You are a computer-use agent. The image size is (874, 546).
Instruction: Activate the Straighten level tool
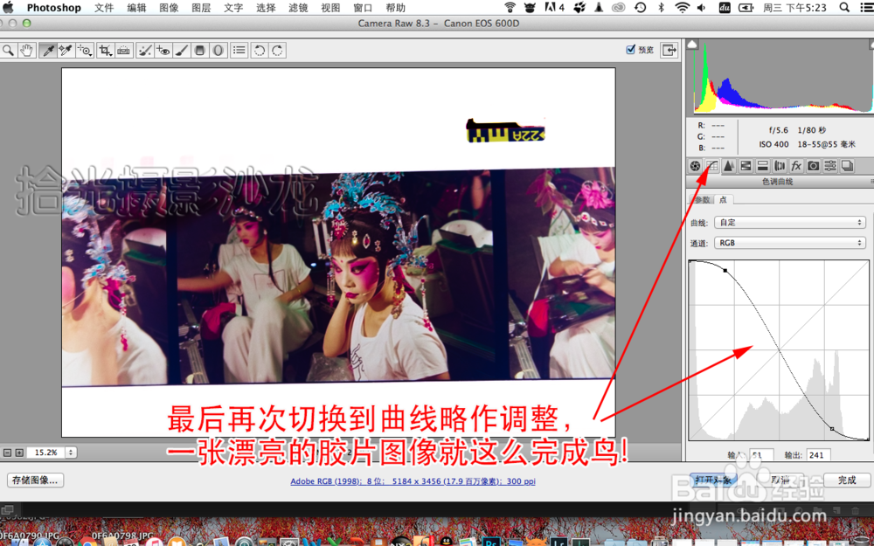pyautogui.click(x=124, y=51)
